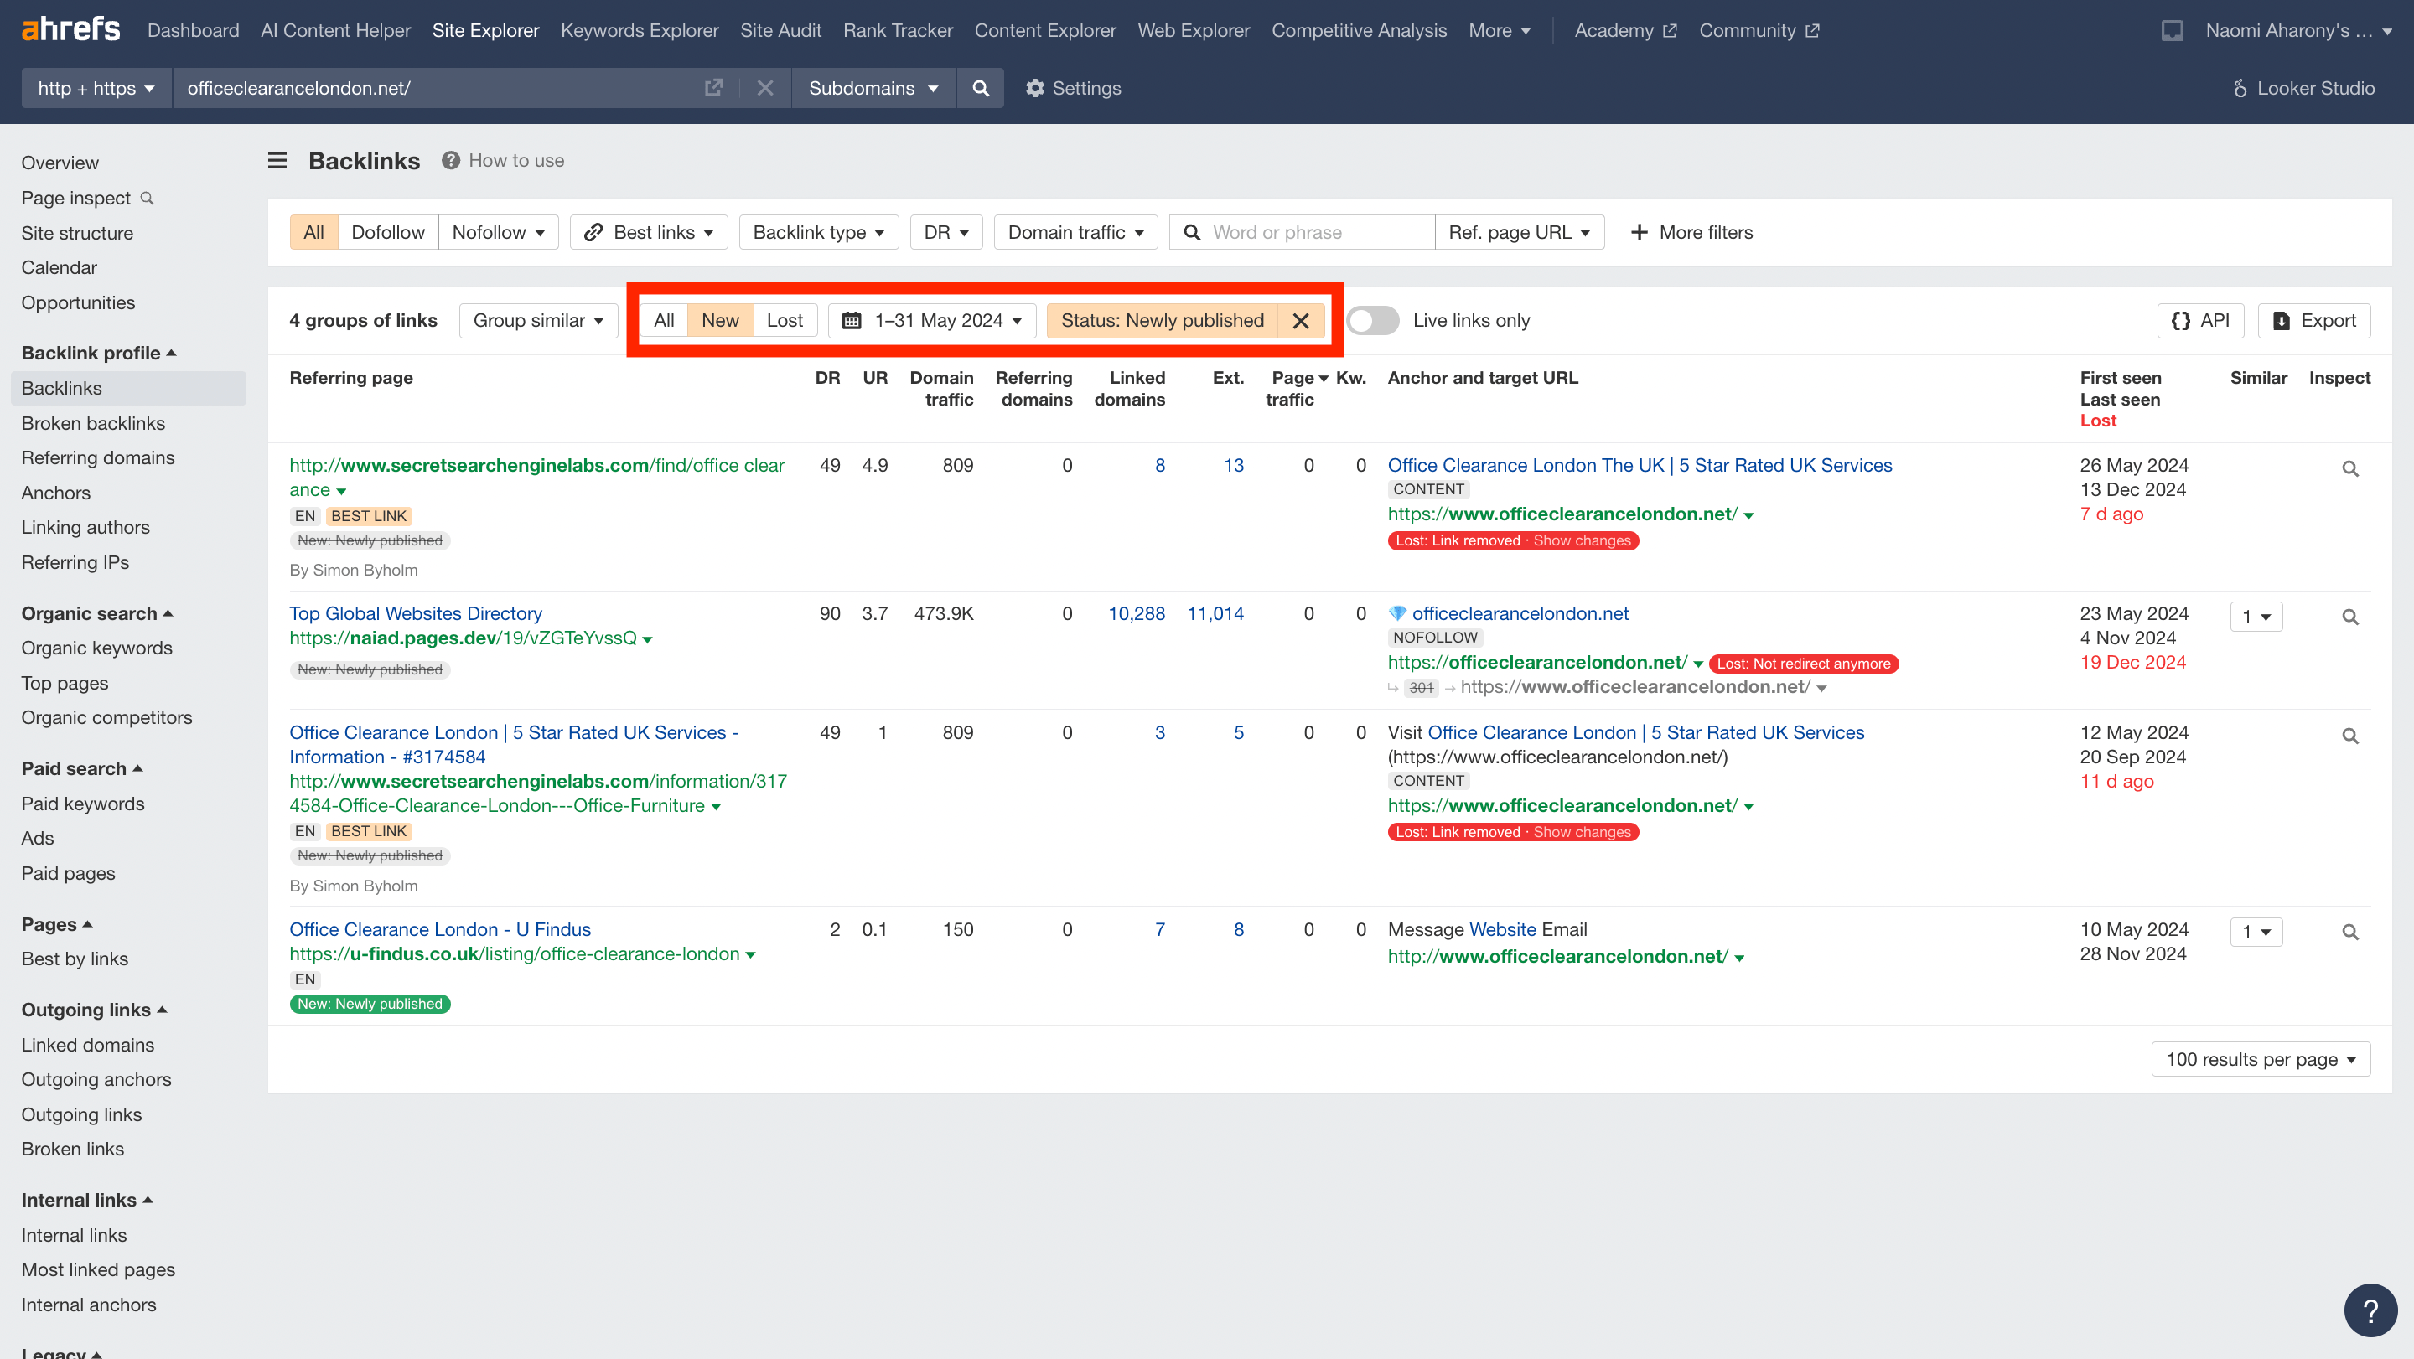Clear the search URL field
Viewport: 2414px width, 1359px height.
pos(764,88)
